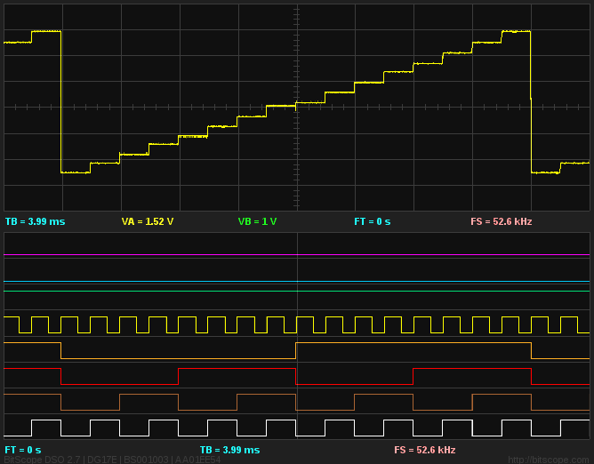
Task: Click the yellow VA = 1.52 V readout
Action: click(148, 221)
